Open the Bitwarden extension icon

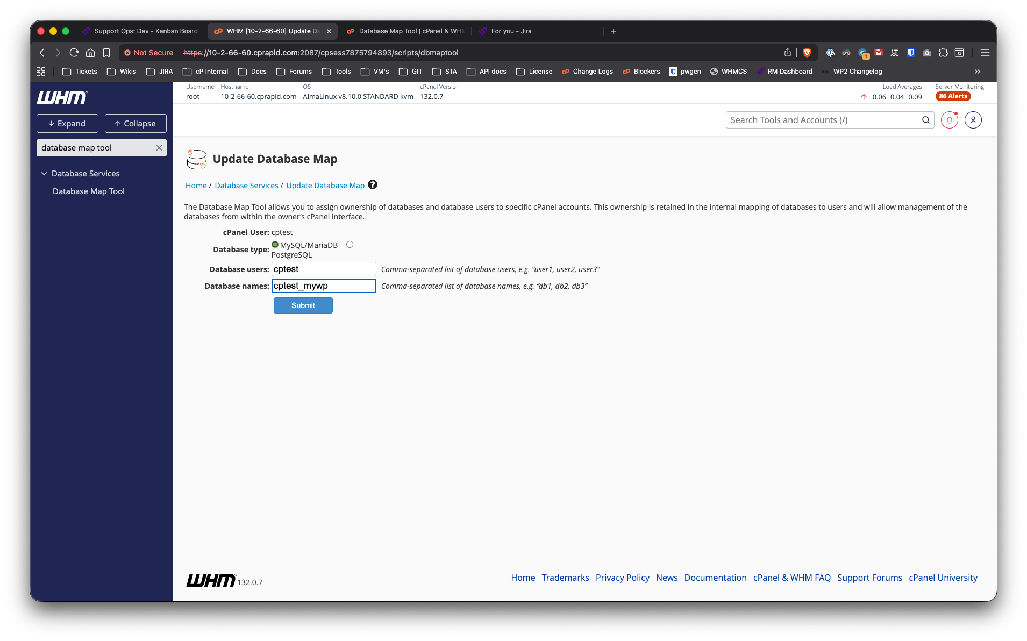pos(910,53)
